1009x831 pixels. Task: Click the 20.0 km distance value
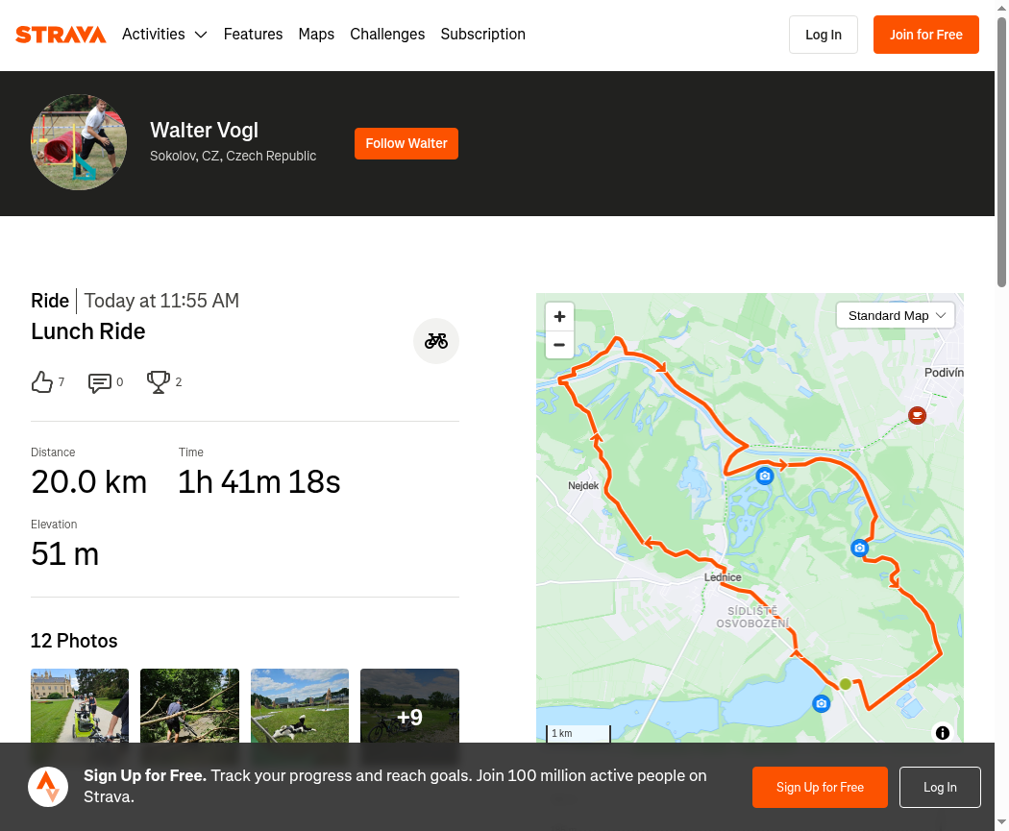[88, 482]
